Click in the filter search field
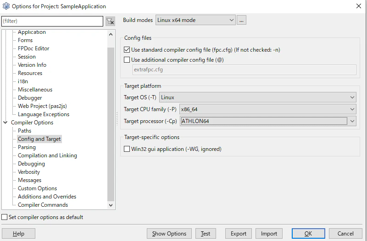Screen dimensions: 367x241 pos(52,21)
